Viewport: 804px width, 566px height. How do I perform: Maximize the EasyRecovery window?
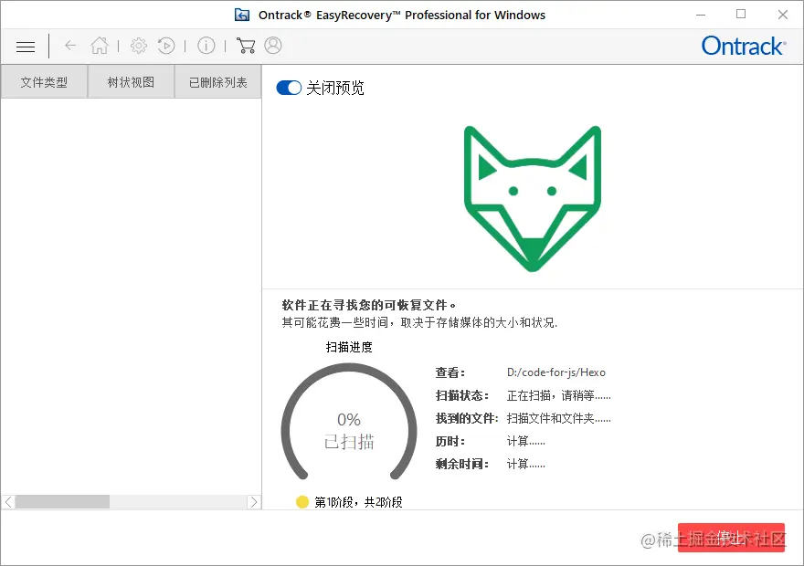[741, 15]
